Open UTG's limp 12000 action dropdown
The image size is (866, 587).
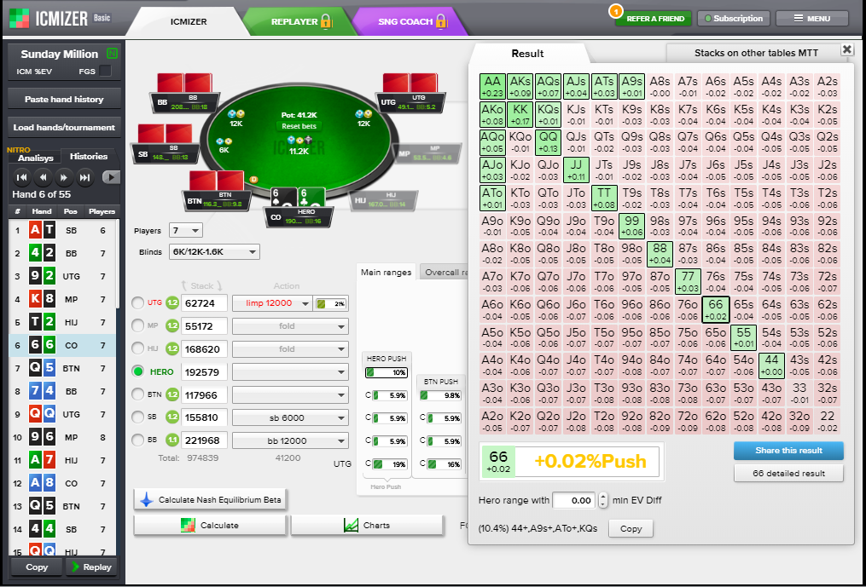[x=271, y=303]
